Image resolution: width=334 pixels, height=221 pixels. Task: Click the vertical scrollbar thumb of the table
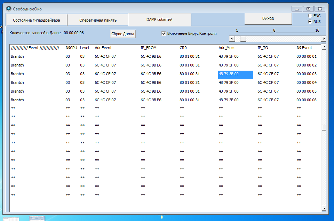click(x=324, y=128)
